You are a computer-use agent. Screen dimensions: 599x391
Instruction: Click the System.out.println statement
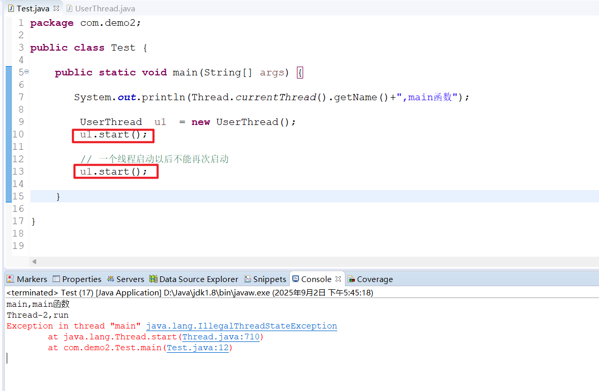pos(271,97)
